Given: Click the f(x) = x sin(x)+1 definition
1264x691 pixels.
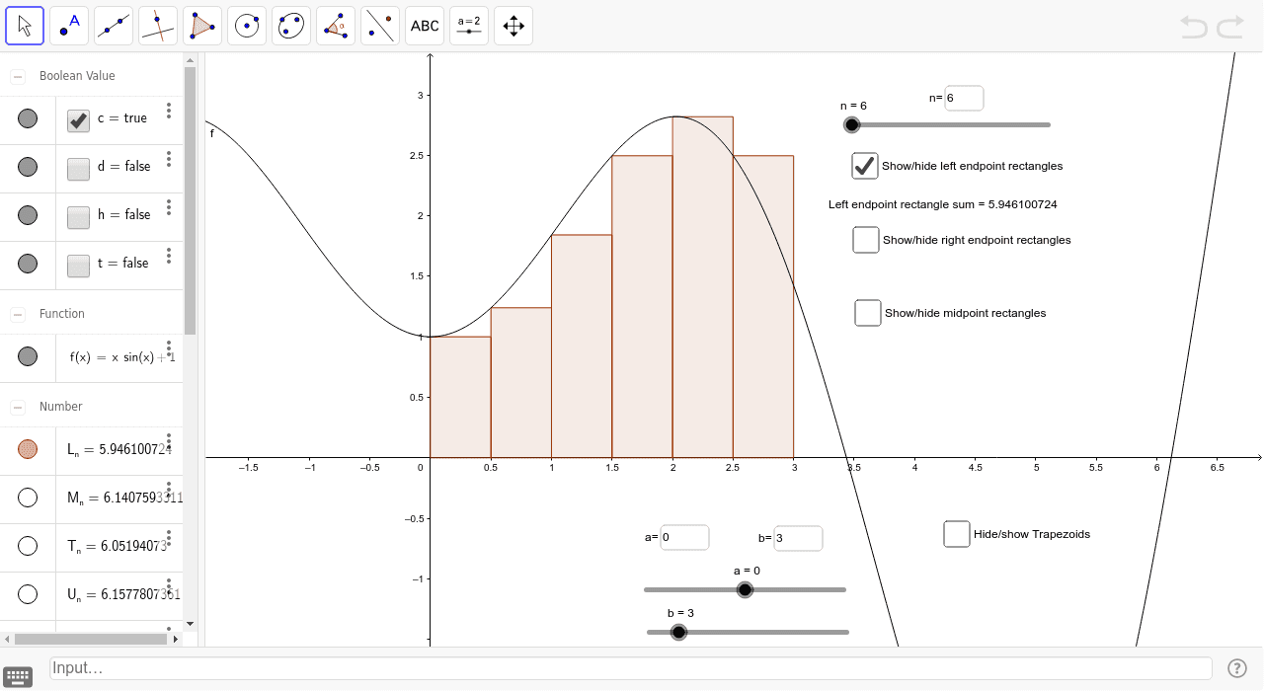Looking at the screenshot, I should coord(121,357).
